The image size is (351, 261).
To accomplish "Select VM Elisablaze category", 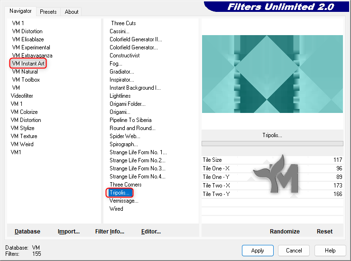I will pos(28,39).
